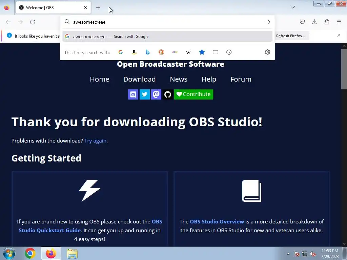Viewport: 347px width, 260px height.
Task: Launch Chrome from the taskbar
Action: (x=30, y=253)
